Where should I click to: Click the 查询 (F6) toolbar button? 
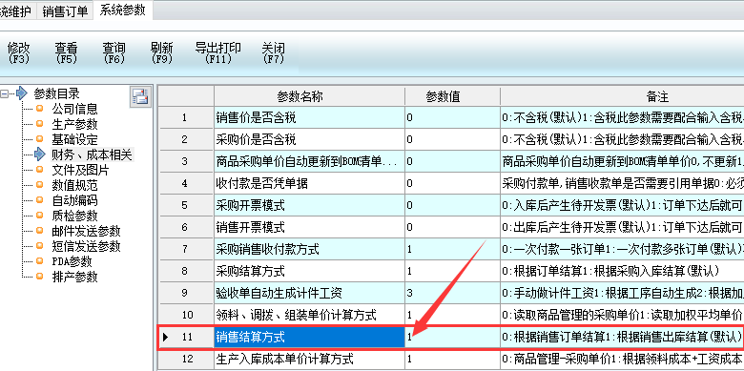point(114,52)
